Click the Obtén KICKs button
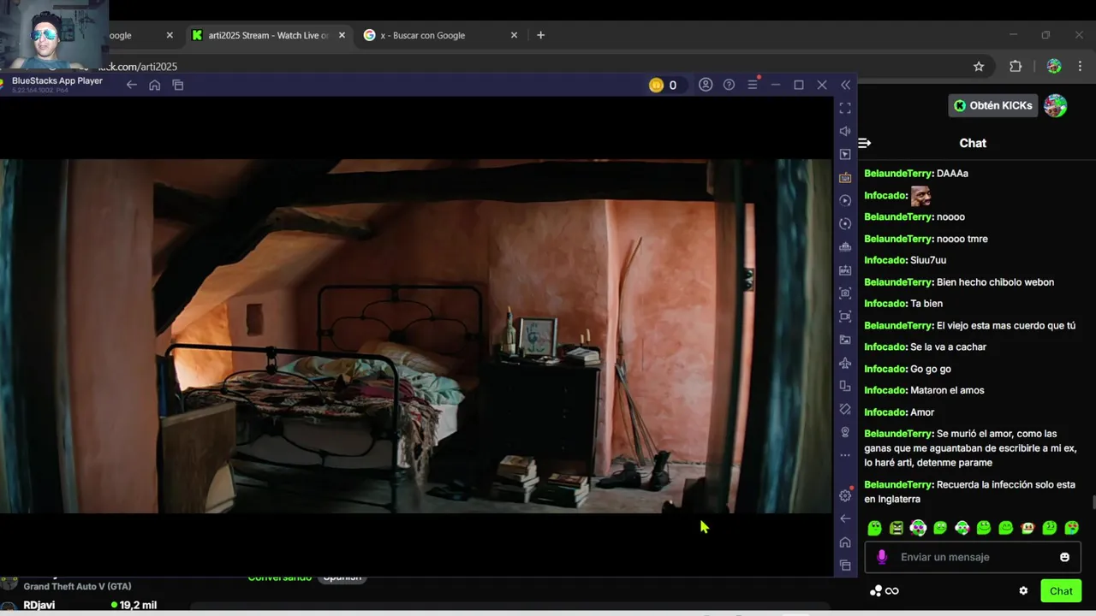 (993, 105)
